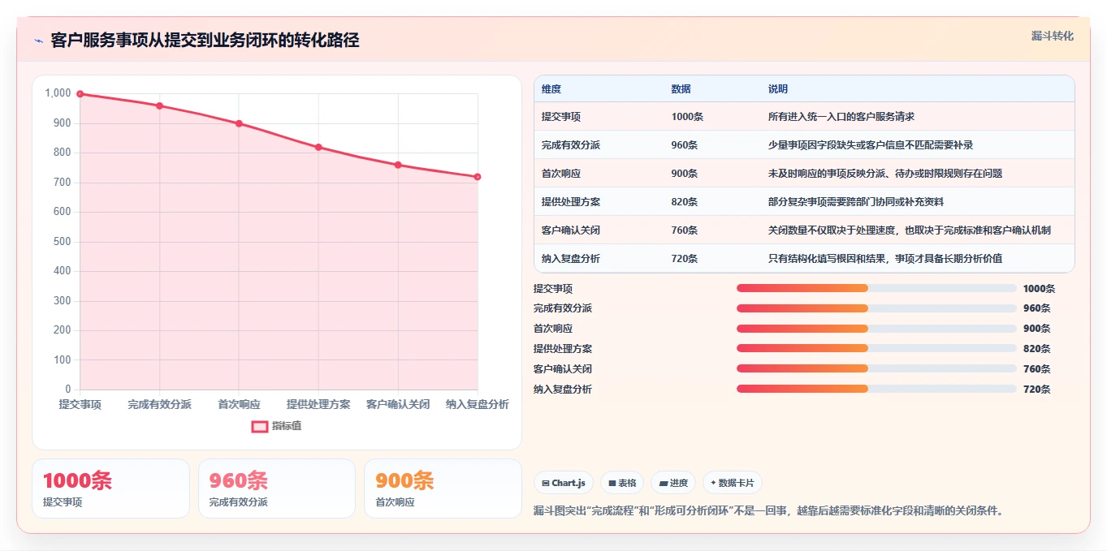This screenshot has width=1107, height=551.
Task: Click the 维度 column header
Action: click(551, 89)
